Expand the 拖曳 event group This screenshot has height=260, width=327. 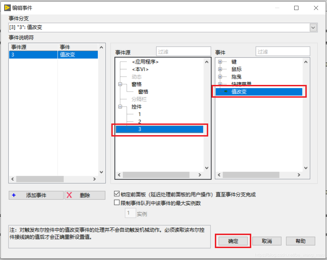click(220, 77)
